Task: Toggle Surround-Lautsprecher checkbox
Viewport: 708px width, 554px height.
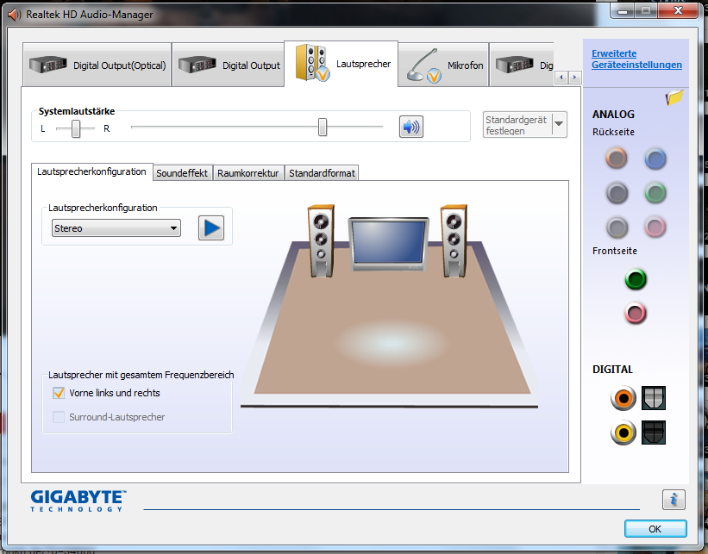Action: (x=59, y=417)
